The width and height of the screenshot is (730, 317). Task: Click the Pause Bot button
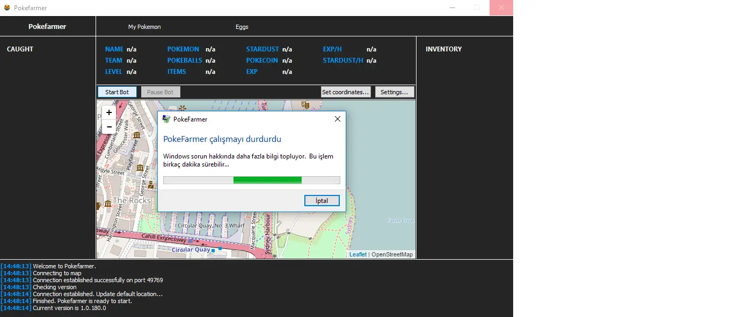point(160,92)
